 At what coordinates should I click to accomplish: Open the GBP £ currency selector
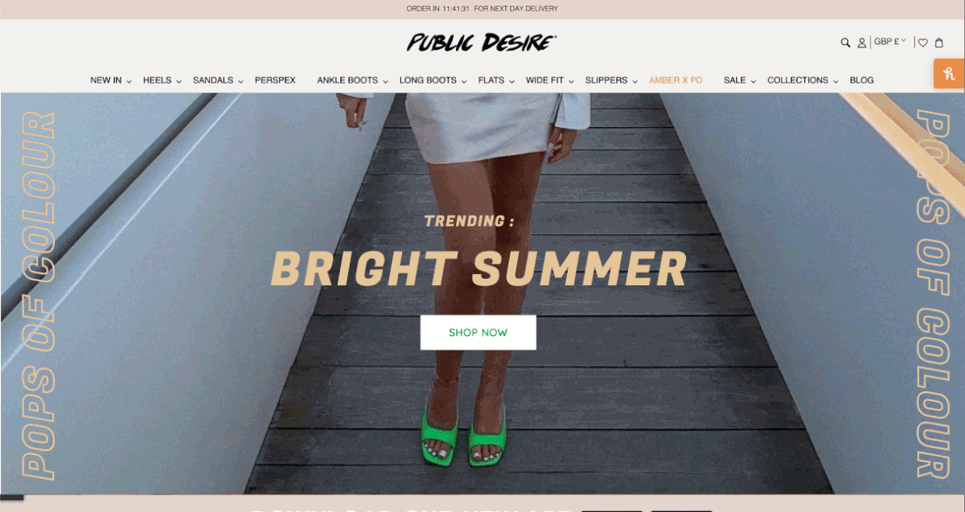(890, 41)
